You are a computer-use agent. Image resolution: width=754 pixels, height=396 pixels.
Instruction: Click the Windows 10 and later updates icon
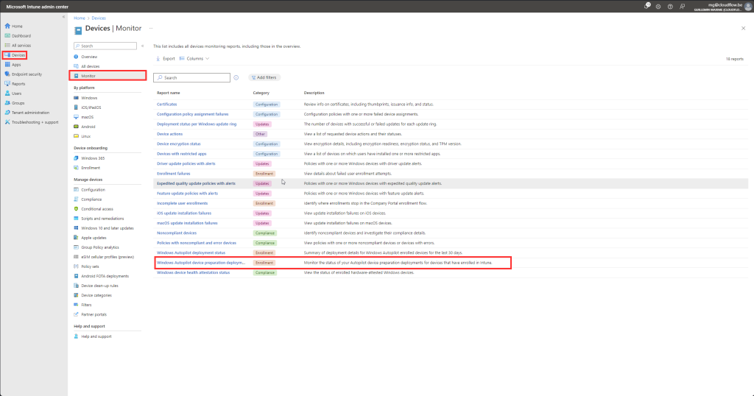click(x=76, y=227)
